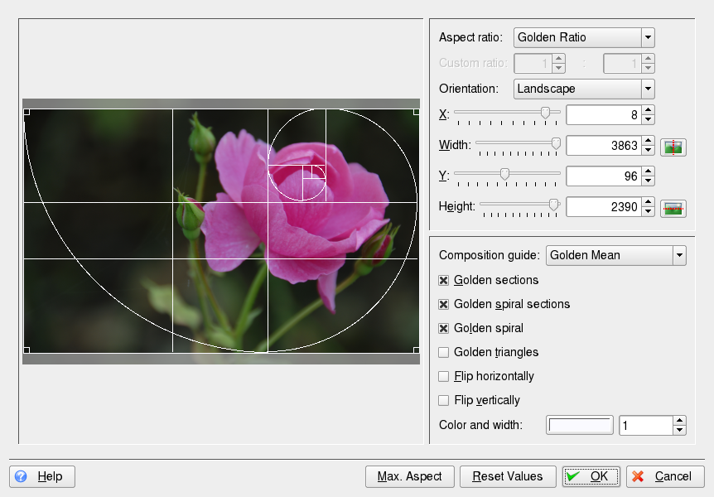Open the Orientation dropdown
The height and width of the screenshot is (497, 714).
point(584,89)
